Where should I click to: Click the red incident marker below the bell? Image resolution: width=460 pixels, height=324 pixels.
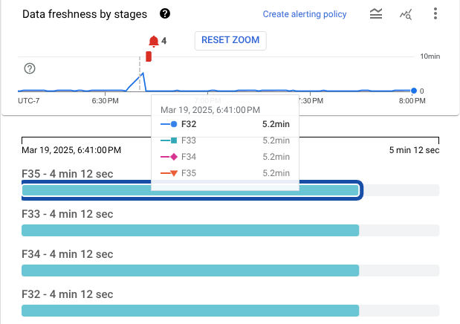click(x=149, y=56)
